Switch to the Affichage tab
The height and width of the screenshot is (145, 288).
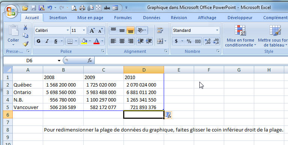[207, 18]
